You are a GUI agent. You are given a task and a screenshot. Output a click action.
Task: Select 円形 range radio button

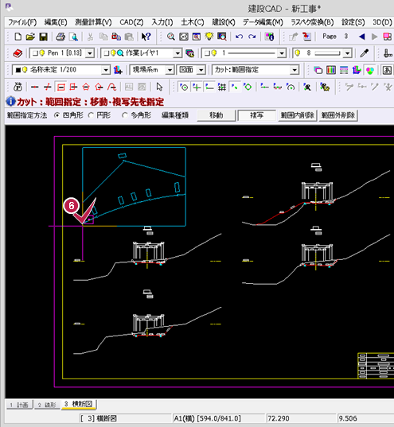91,115
